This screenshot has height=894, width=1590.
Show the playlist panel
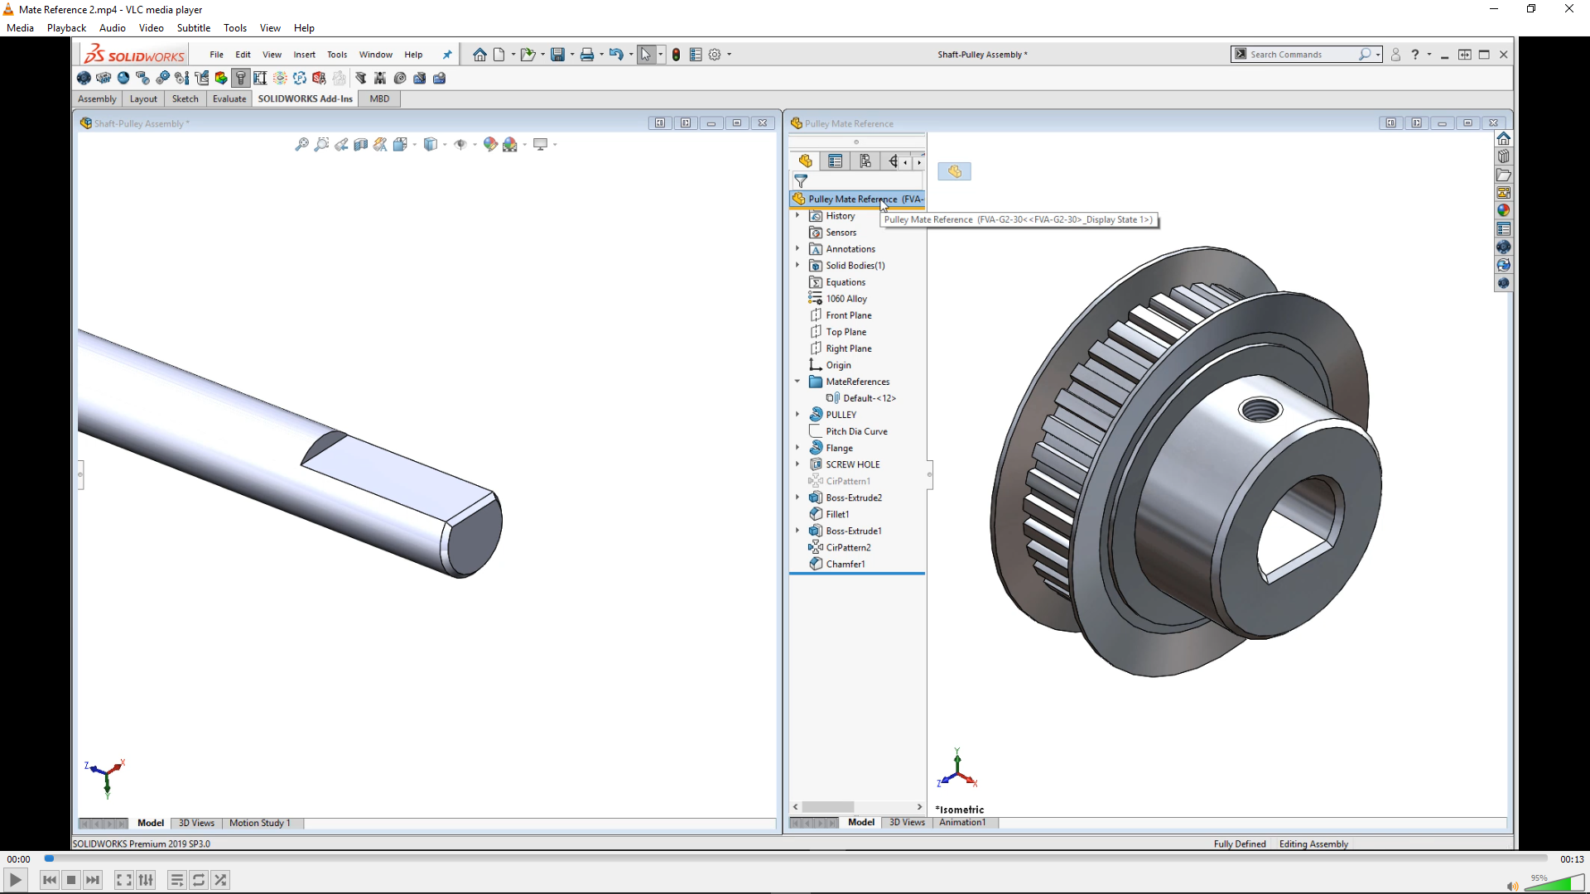(x=177, y=880)
